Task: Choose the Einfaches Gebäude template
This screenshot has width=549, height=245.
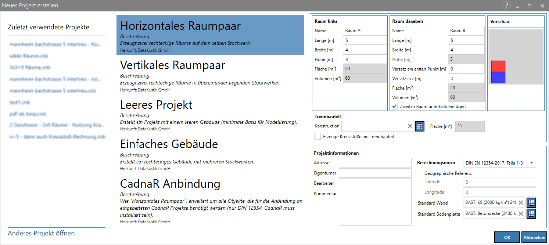Action: point(210,154)
